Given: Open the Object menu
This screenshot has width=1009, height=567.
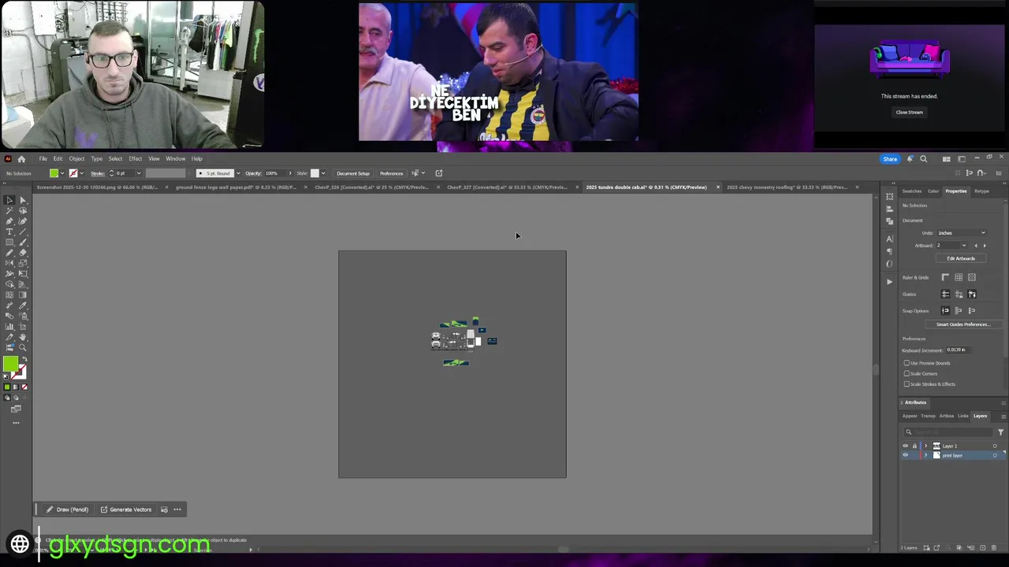Looking at the screenshot, I should 76,159.
